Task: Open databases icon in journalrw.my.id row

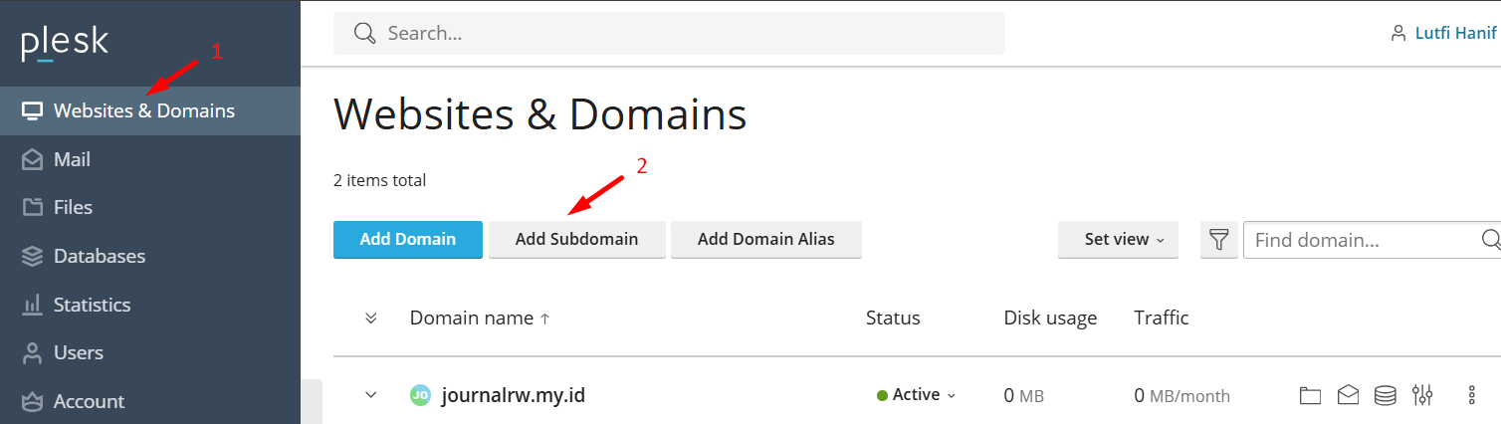Action: pyautogui.click(x=1385, y=396)
